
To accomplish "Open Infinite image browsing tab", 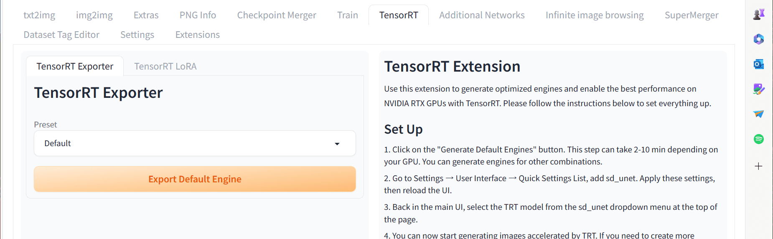I will (x=594, y=15).
